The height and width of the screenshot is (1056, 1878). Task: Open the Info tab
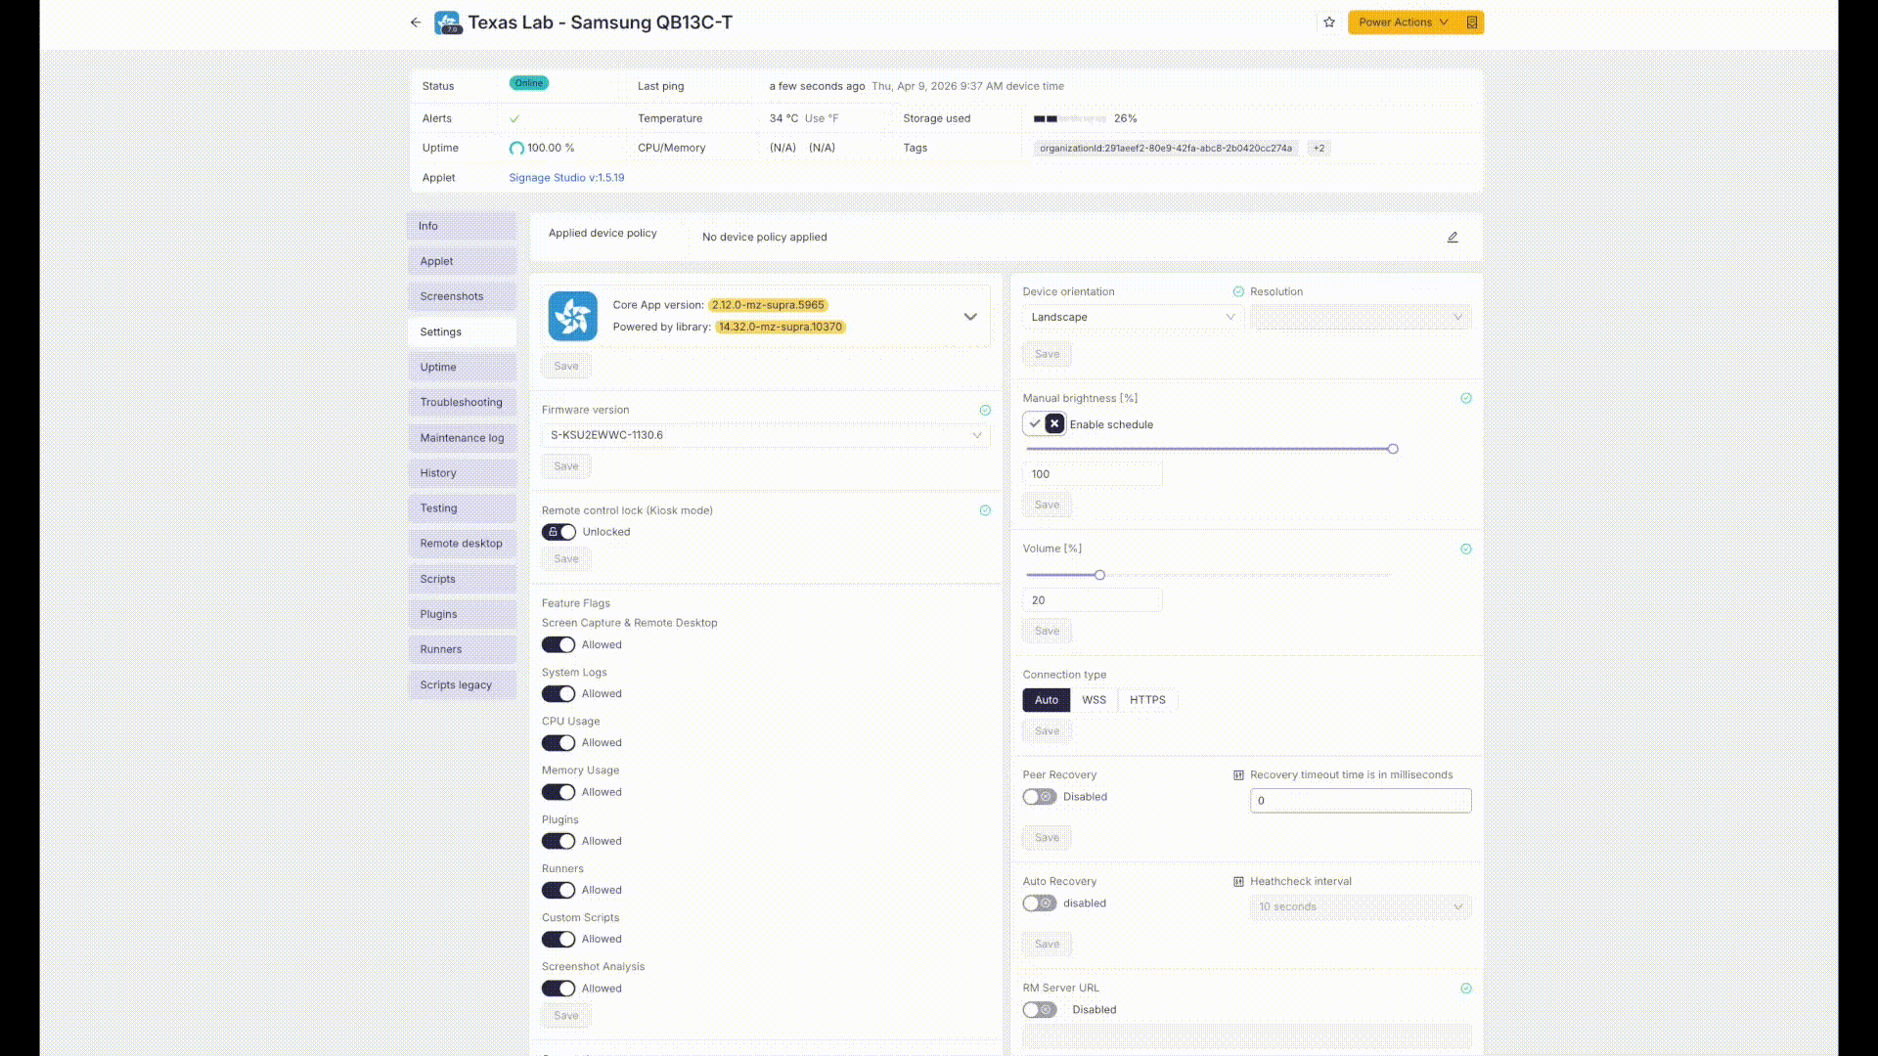coord(462,226)
